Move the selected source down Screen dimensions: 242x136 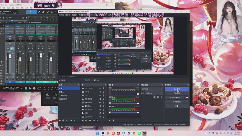(97, 120)
